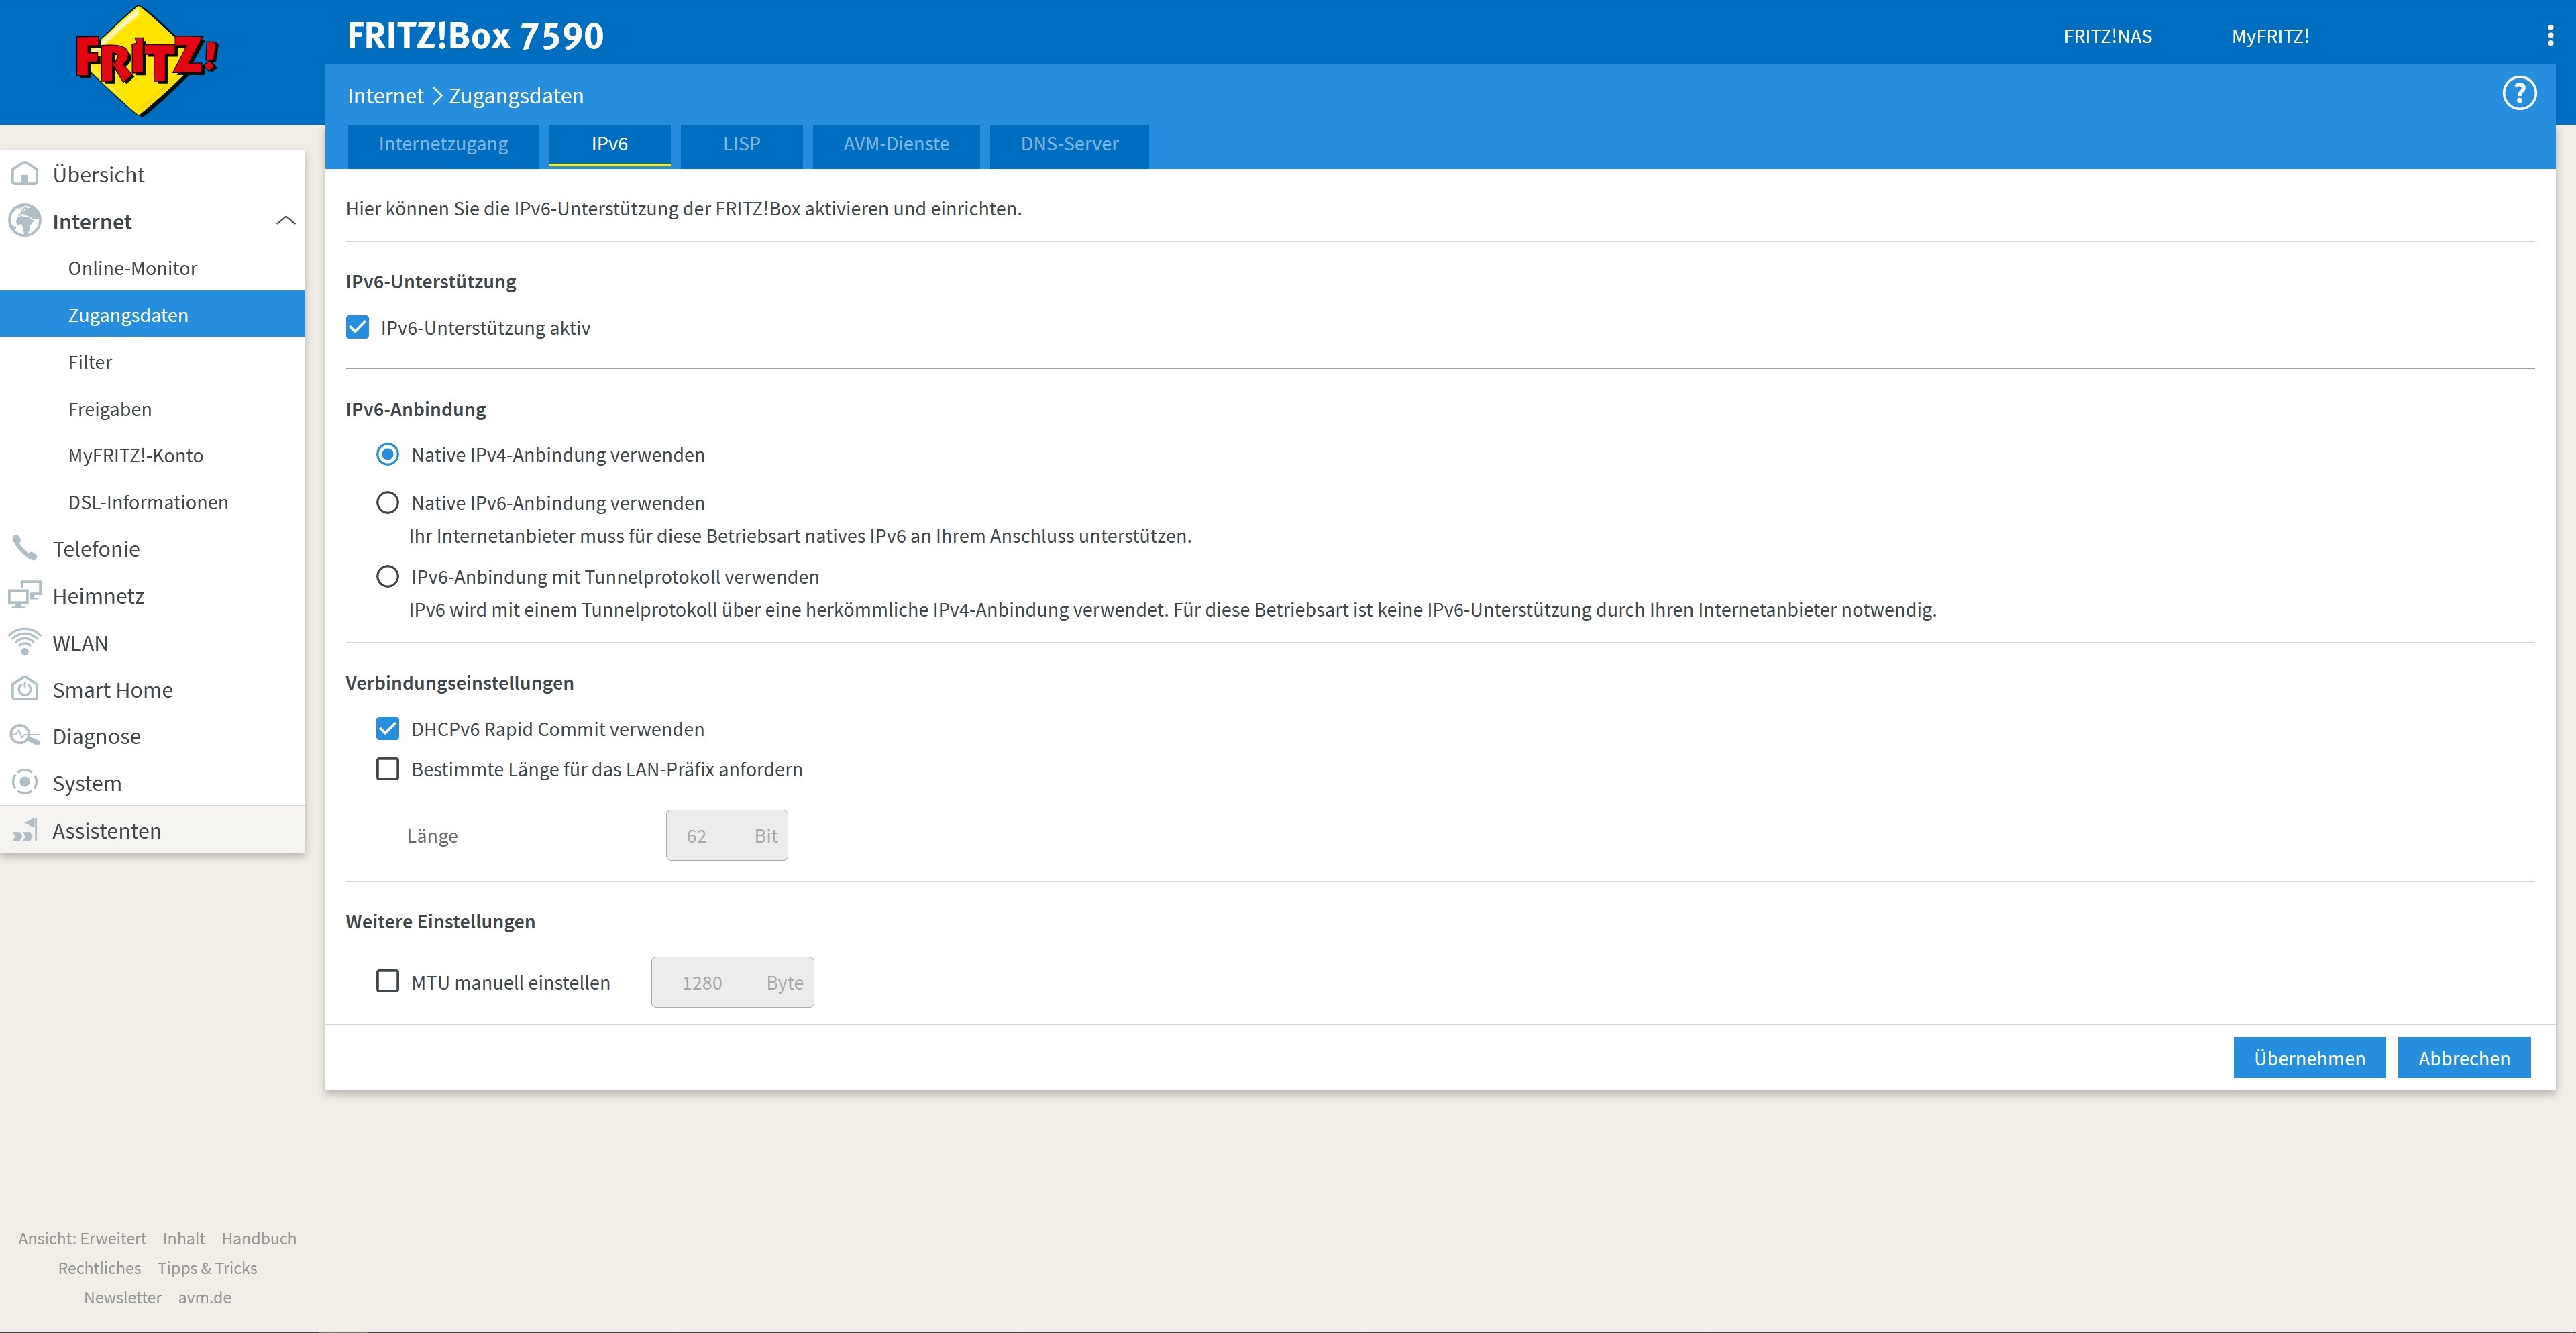Click the Übersicht house icon
The width and height of the screenshot is (2576, 1333).
coord(25,174)
